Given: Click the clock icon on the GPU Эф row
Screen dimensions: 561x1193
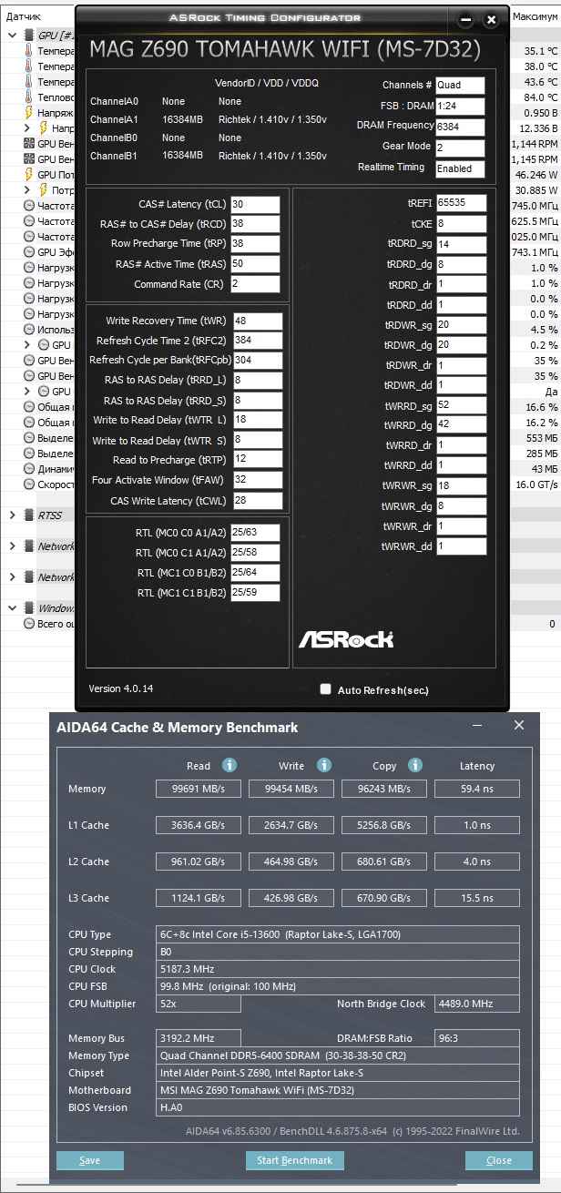Looking at the screenshot, I should pyautogui.click(x=28, y=252).
